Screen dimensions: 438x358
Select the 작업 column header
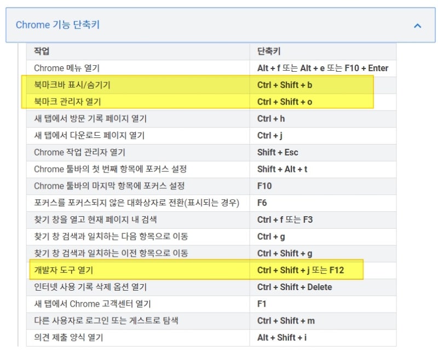pyautogui.click(x=42, y=51)
